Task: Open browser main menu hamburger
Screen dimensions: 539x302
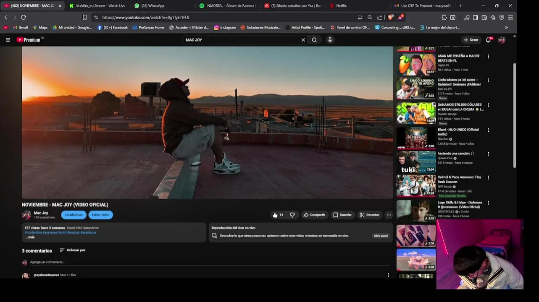Action: pyautogui.click(x=510, y=17)
